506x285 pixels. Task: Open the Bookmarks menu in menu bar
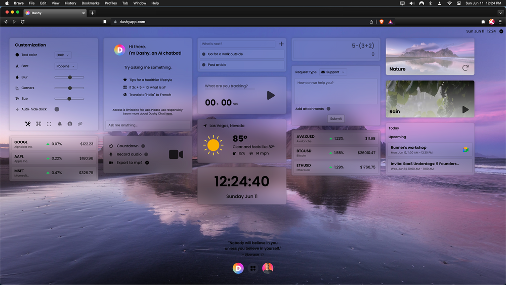(91, 3)
